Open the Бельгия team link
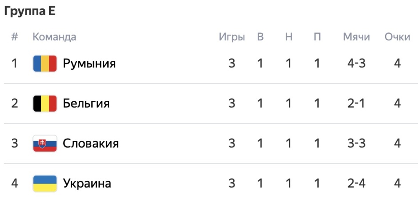 coord(86,104)
